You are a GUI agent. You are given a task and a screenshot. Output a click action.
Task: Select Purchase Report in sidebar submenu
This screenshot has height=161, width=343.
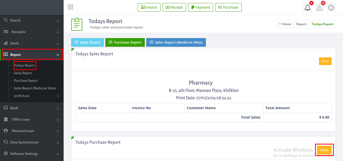tap(26, 80)
